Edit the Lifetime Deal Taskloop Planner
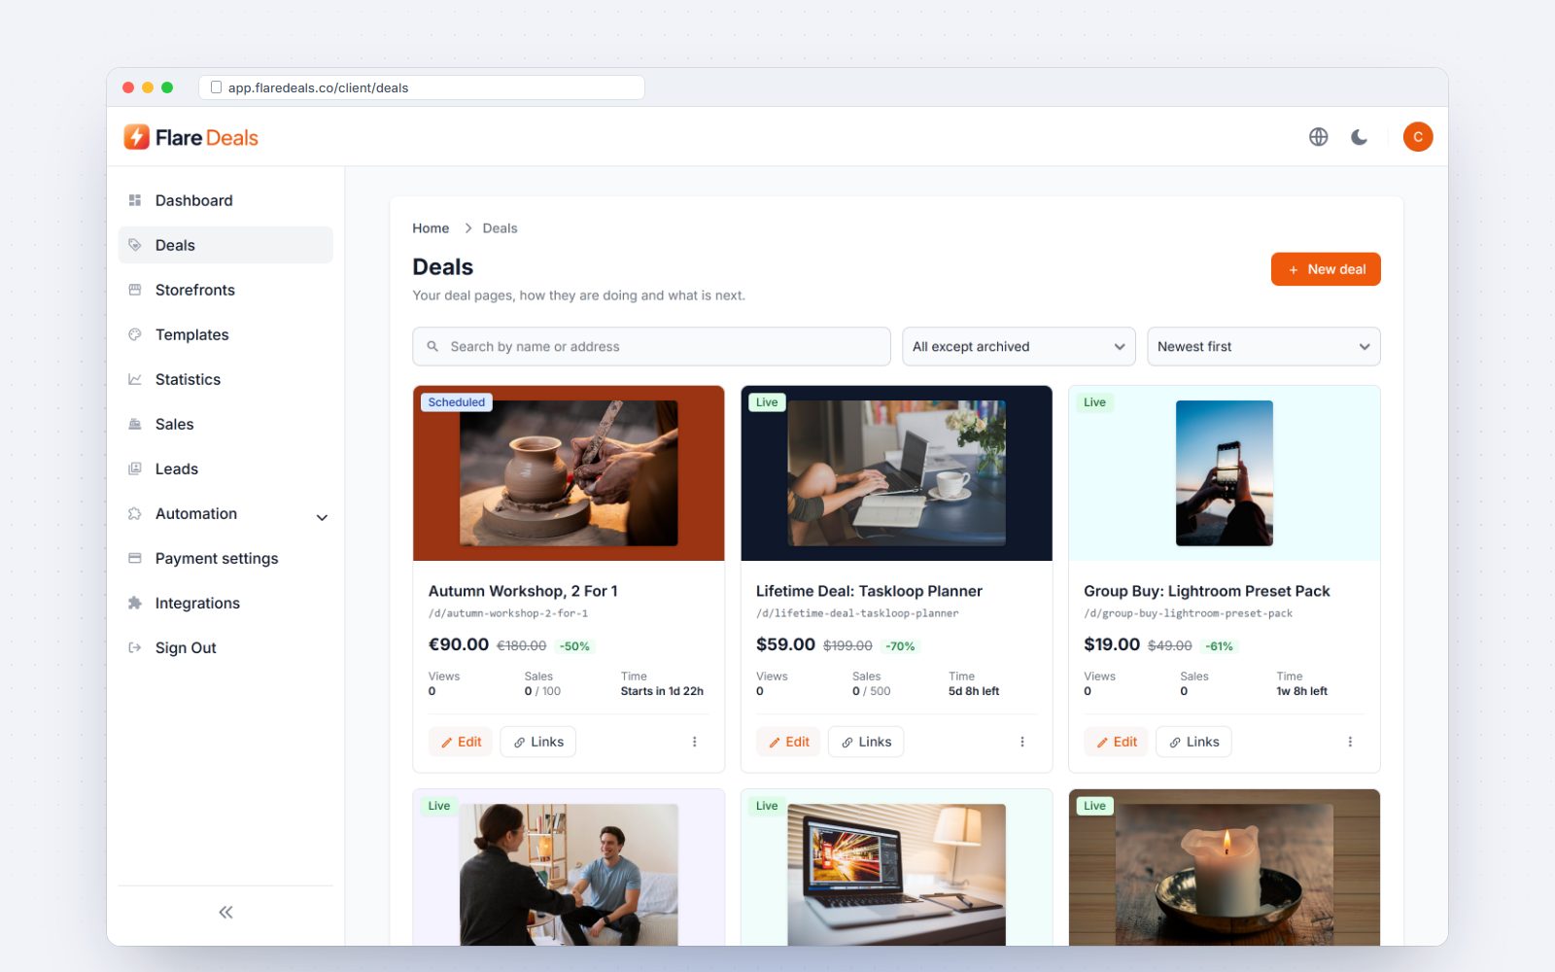The width and height of the screenshot is (1555, 972). 788,742
